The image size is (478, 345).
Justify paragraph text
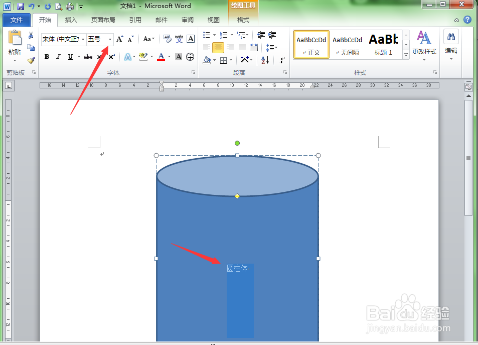[242, 48]
